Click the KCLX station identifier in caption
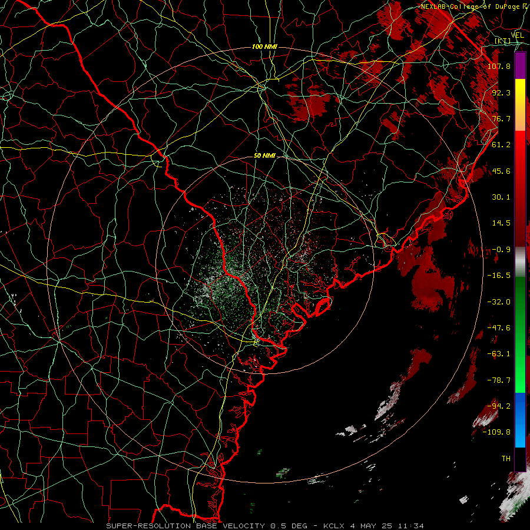The image size is (530, 530). pyautogui.click(x=334, y=526)
